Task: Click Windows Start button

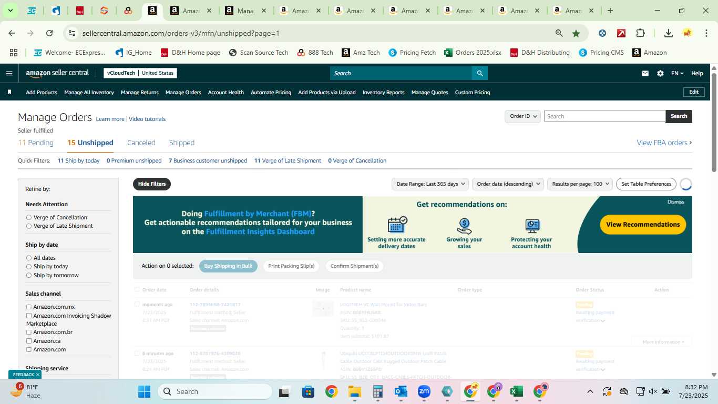Action: click(144, 391)
